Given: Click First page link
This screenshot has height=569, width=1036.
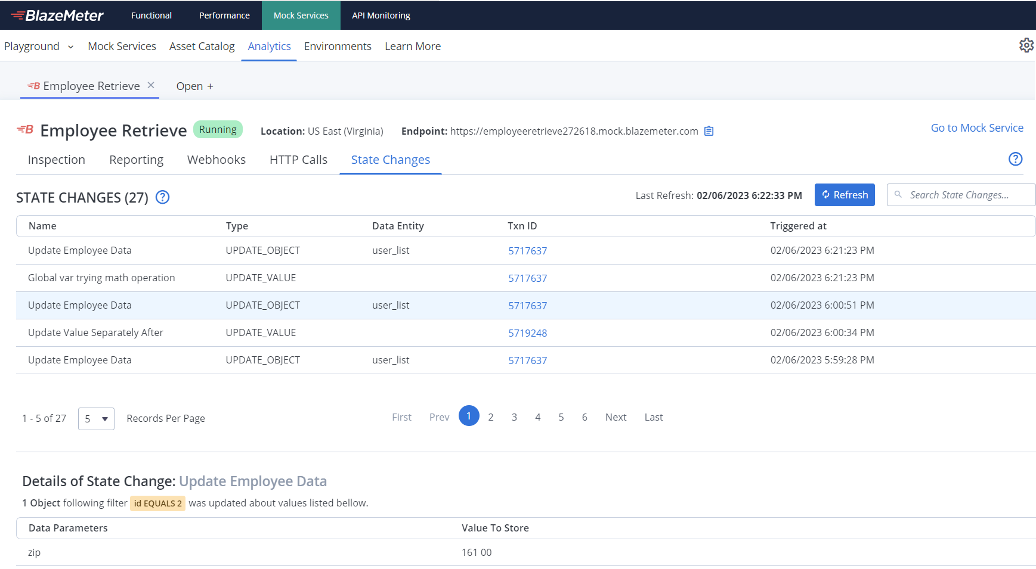Looking at the screenshot, I should pos(401,418).
